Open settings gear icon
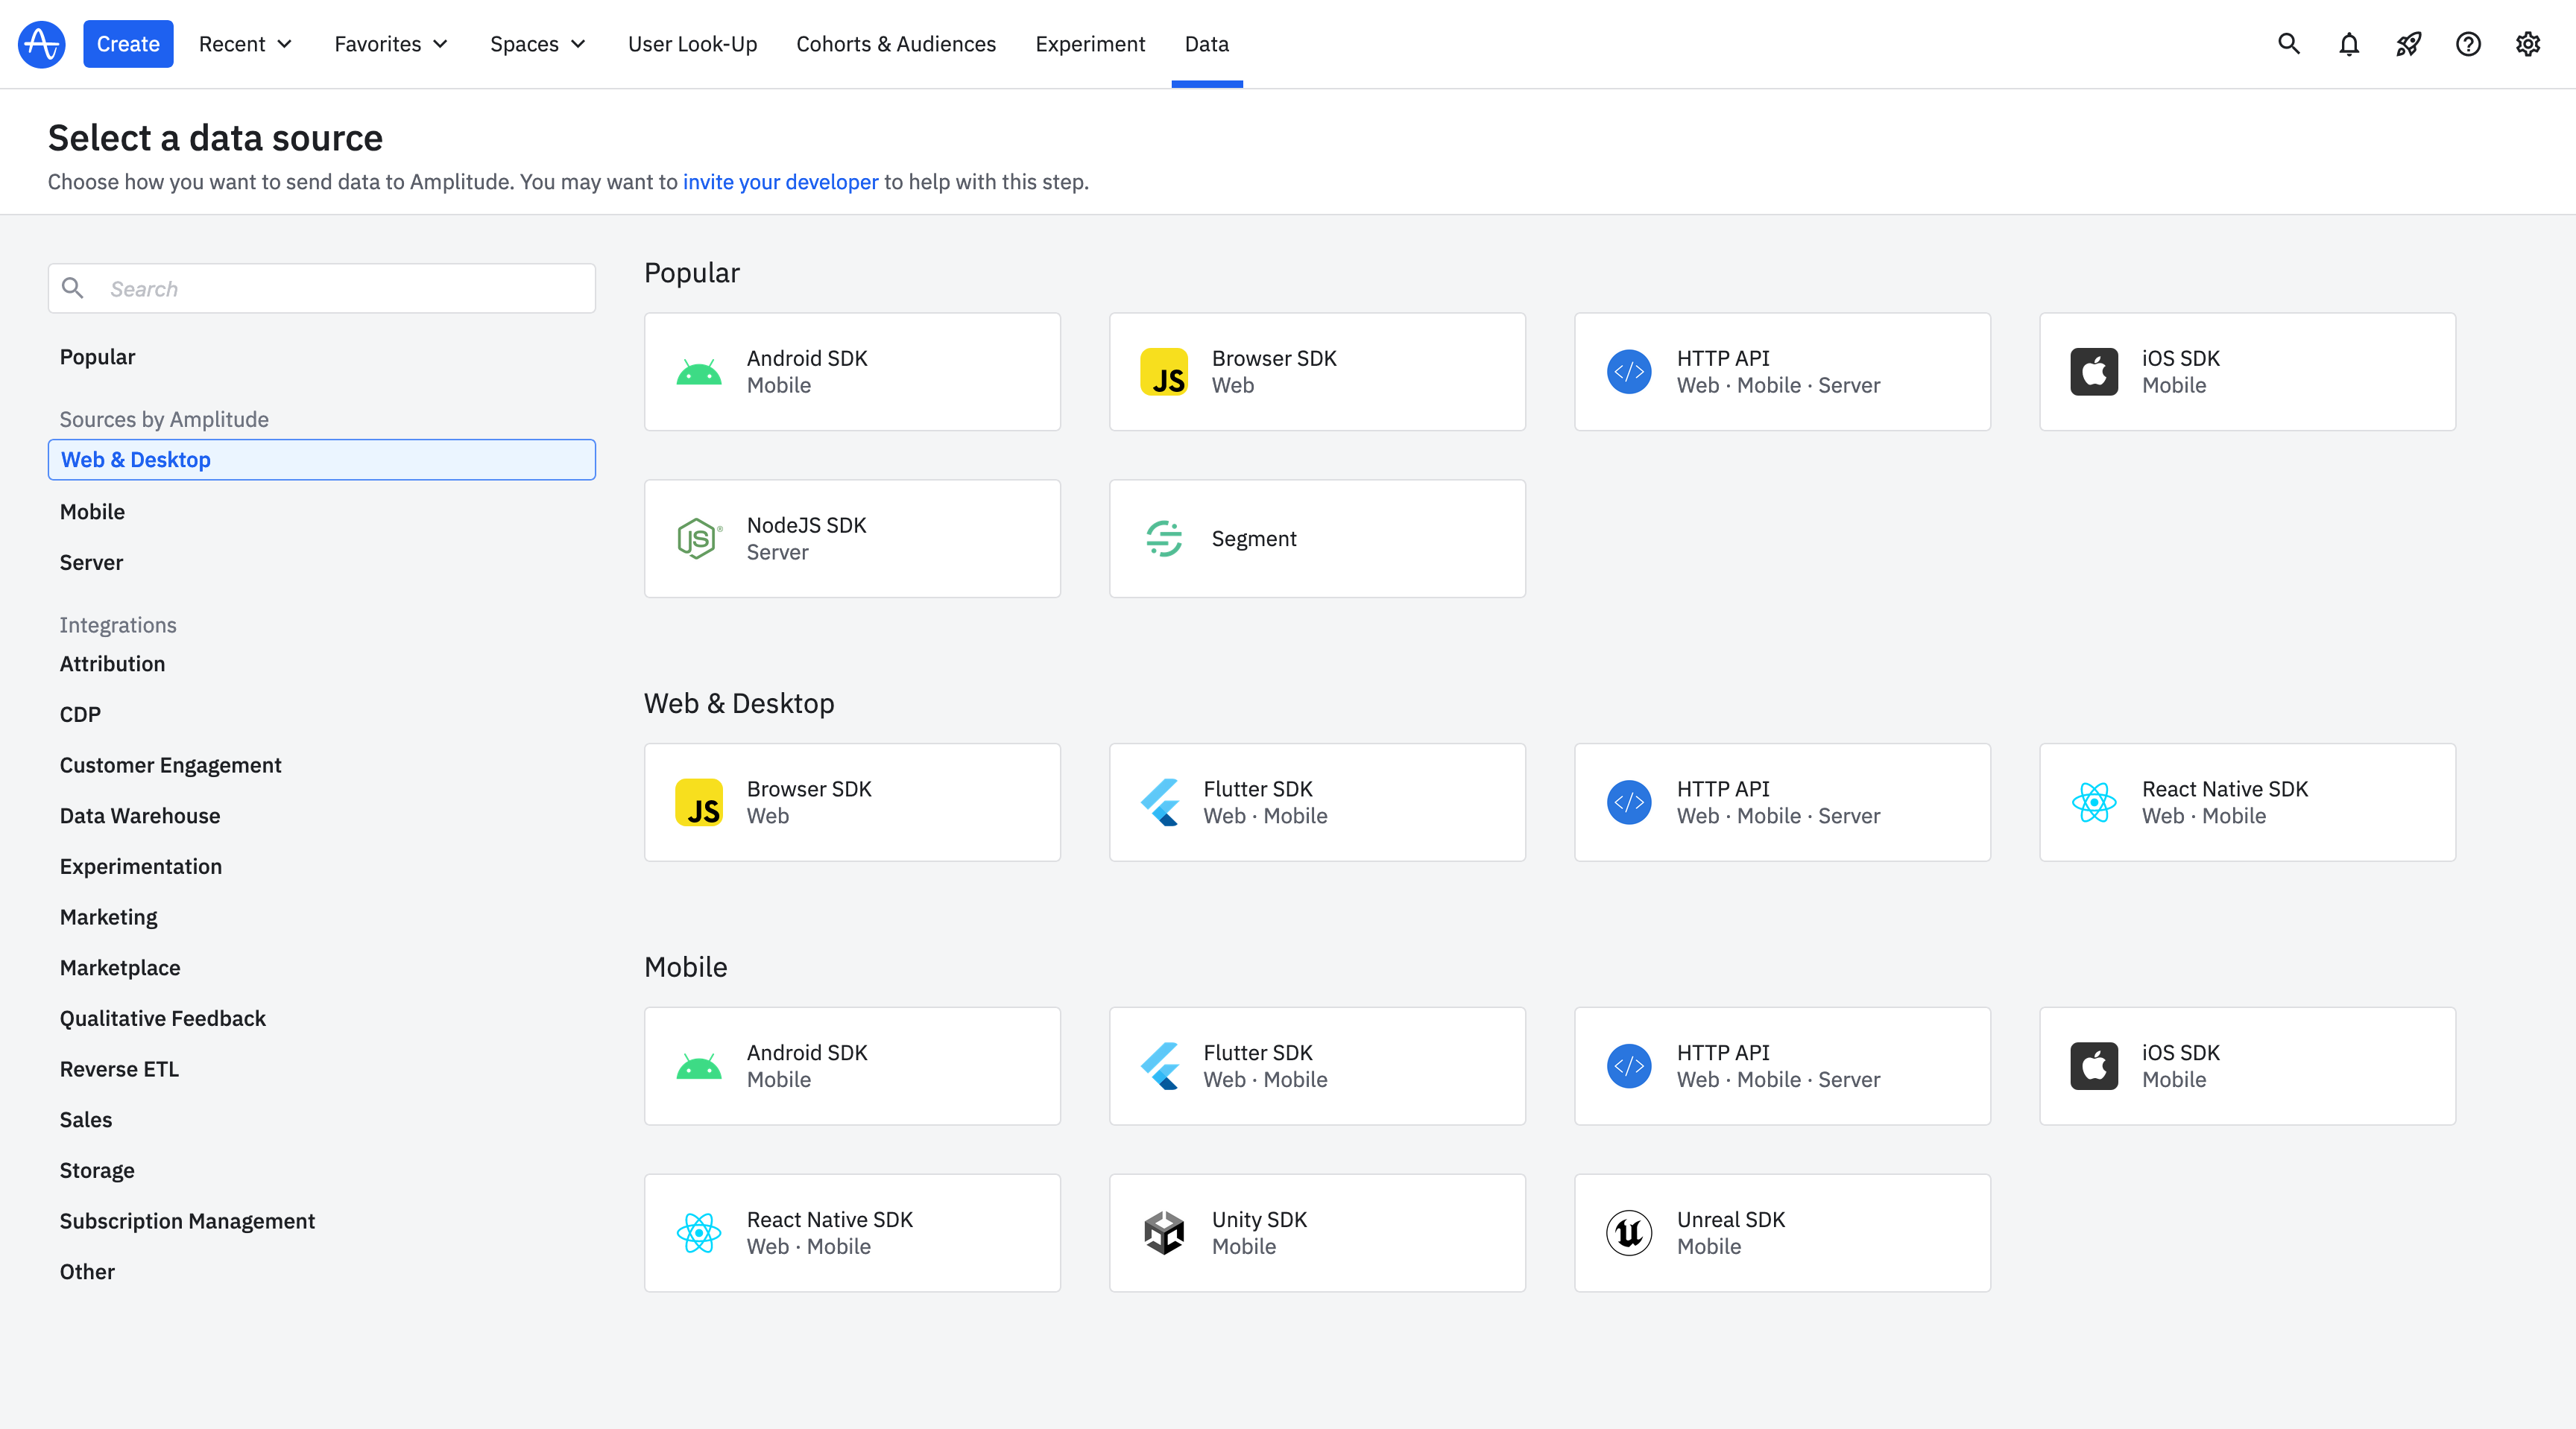Viewport: 2576px width, 1429px height. (x=2528, y=44)
